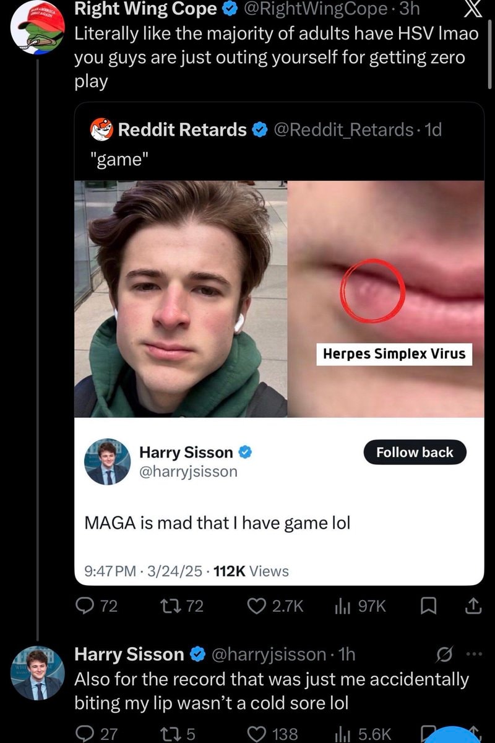Like the post with 2.7K hearts
The width and height of the screenshot is (495, 743).
pyautogui.click(x=257, y=607)
